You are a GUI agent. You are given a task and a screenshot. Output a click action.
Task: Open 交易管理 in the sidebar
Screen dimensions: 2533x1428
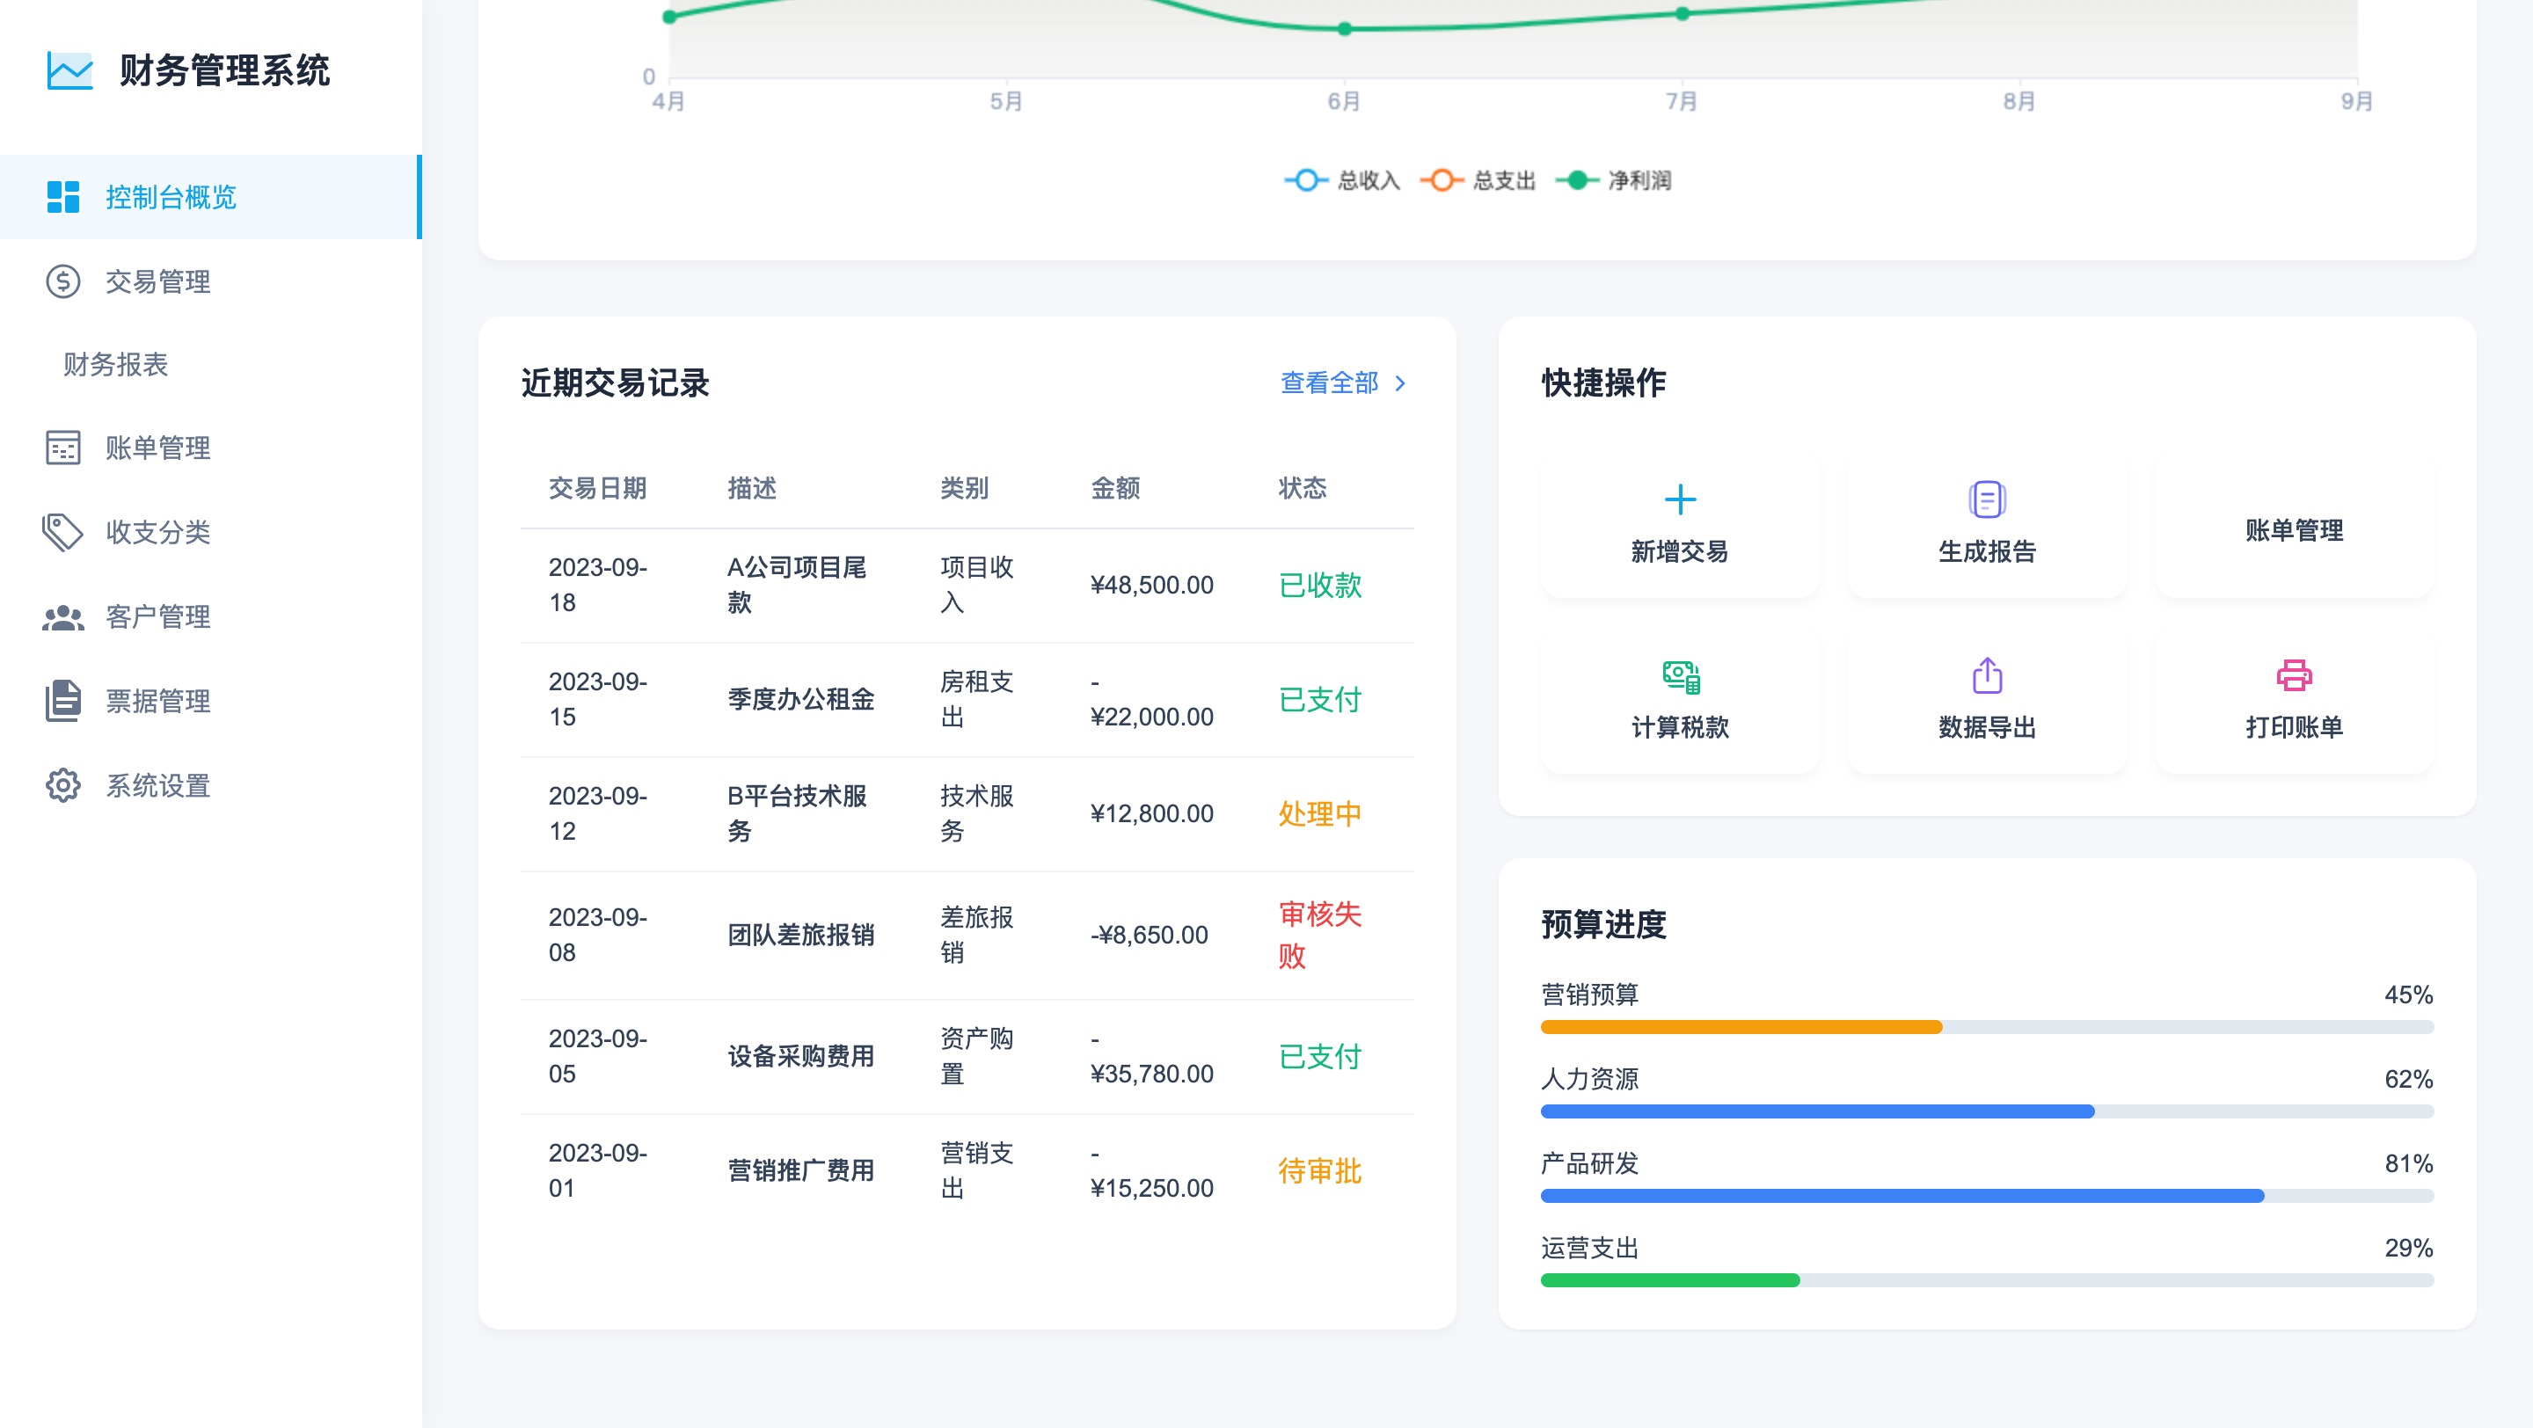(x=157, y=282)
